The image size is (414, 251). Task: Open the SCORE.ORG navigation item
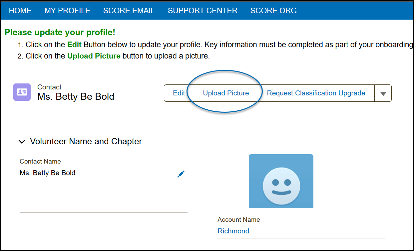[273, 11]
